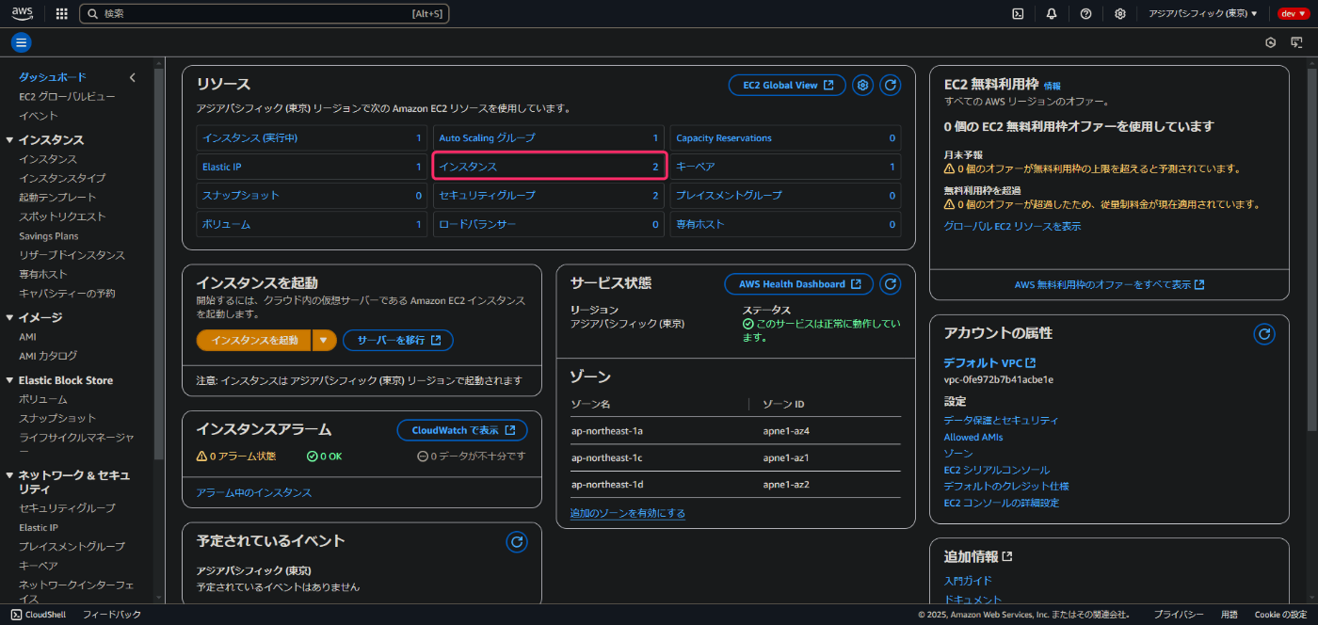This screenshot has height=625, width=1318.
Task: Open ライフサイクルマネージャー in the sidebar
Action: (x=76, y=445)
